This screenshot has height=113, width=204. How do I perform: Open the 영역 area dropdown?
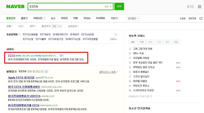[33, 26]
